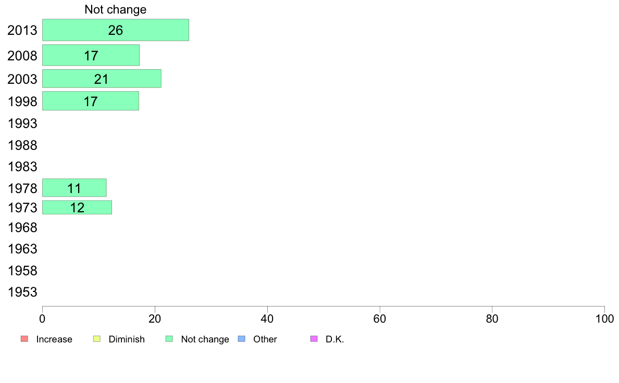
Task: Click the 1968 year label
Action: point(22,227)
